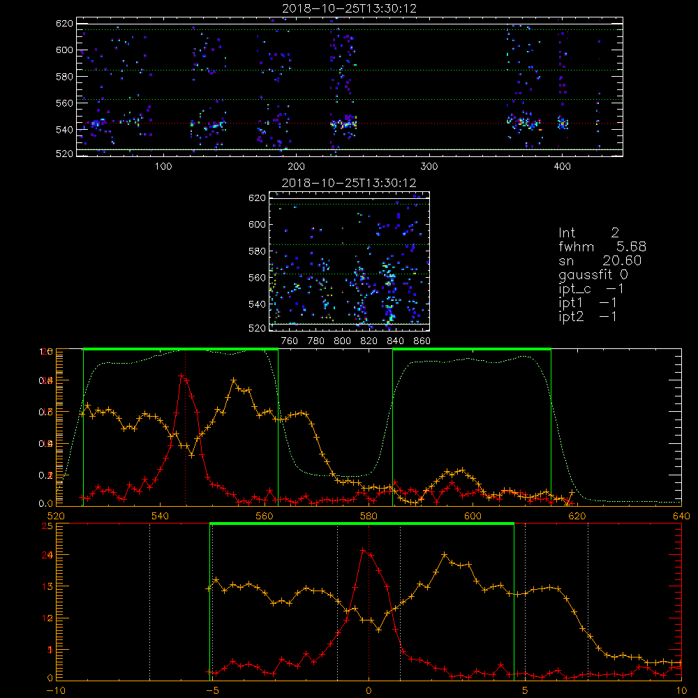Click the 'ipt2 -1' parameter line
Viewport: 698px width, 698px height.
(588, 316)
